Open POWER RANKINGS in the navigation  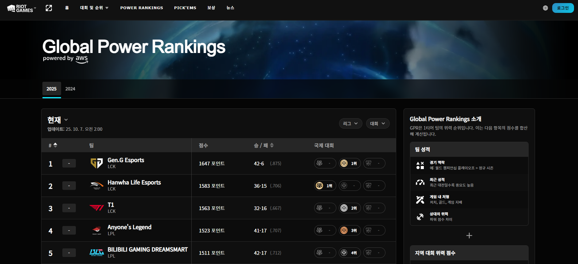[142, 8]
